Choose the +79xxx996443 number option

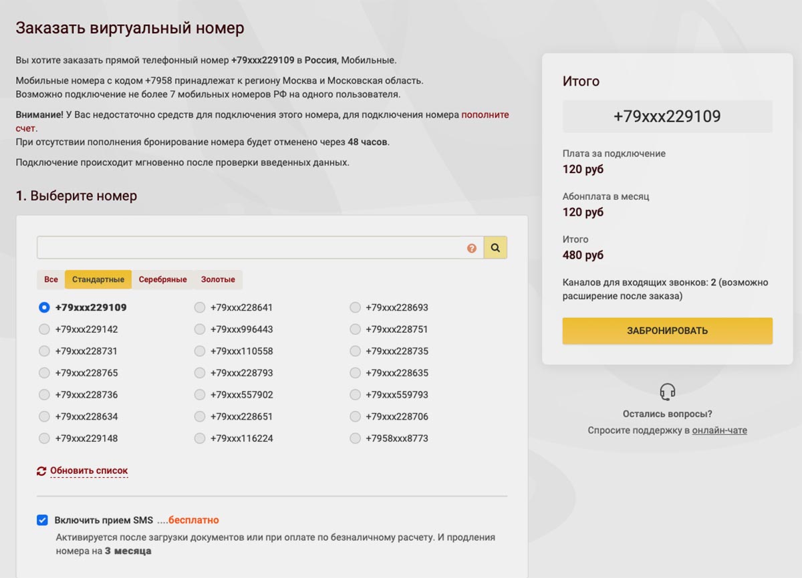(x=199, y=329)
